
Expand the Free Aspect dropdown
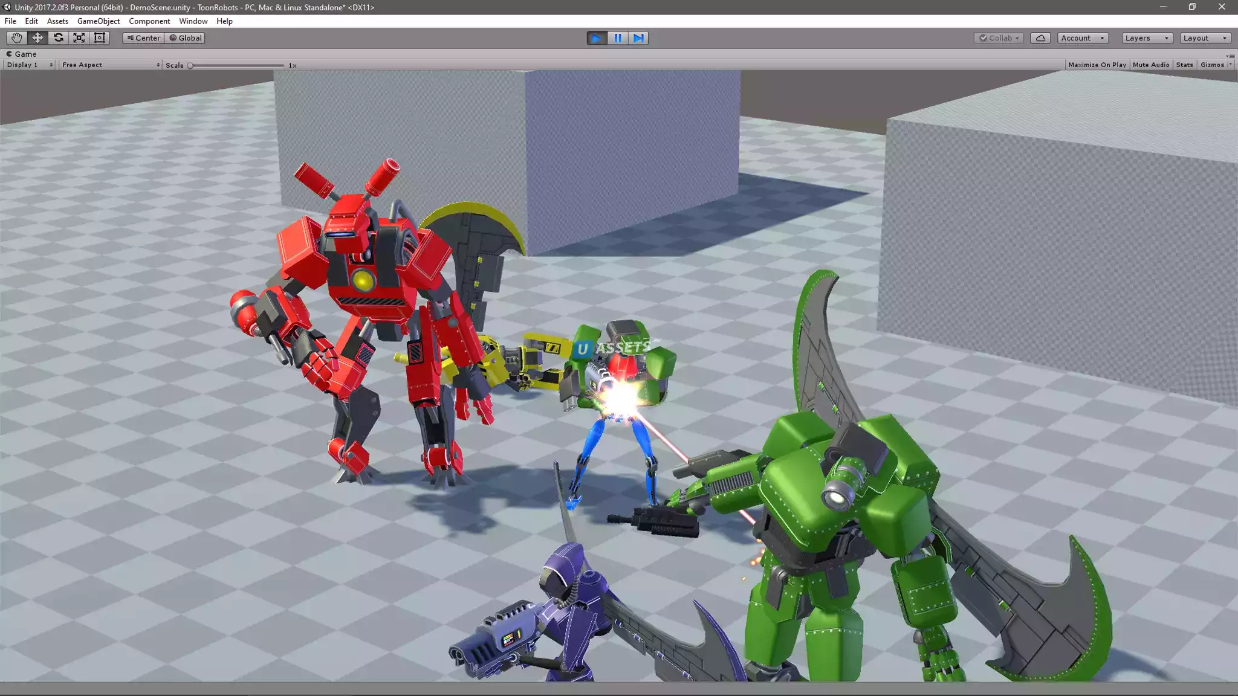click(110, 65)
